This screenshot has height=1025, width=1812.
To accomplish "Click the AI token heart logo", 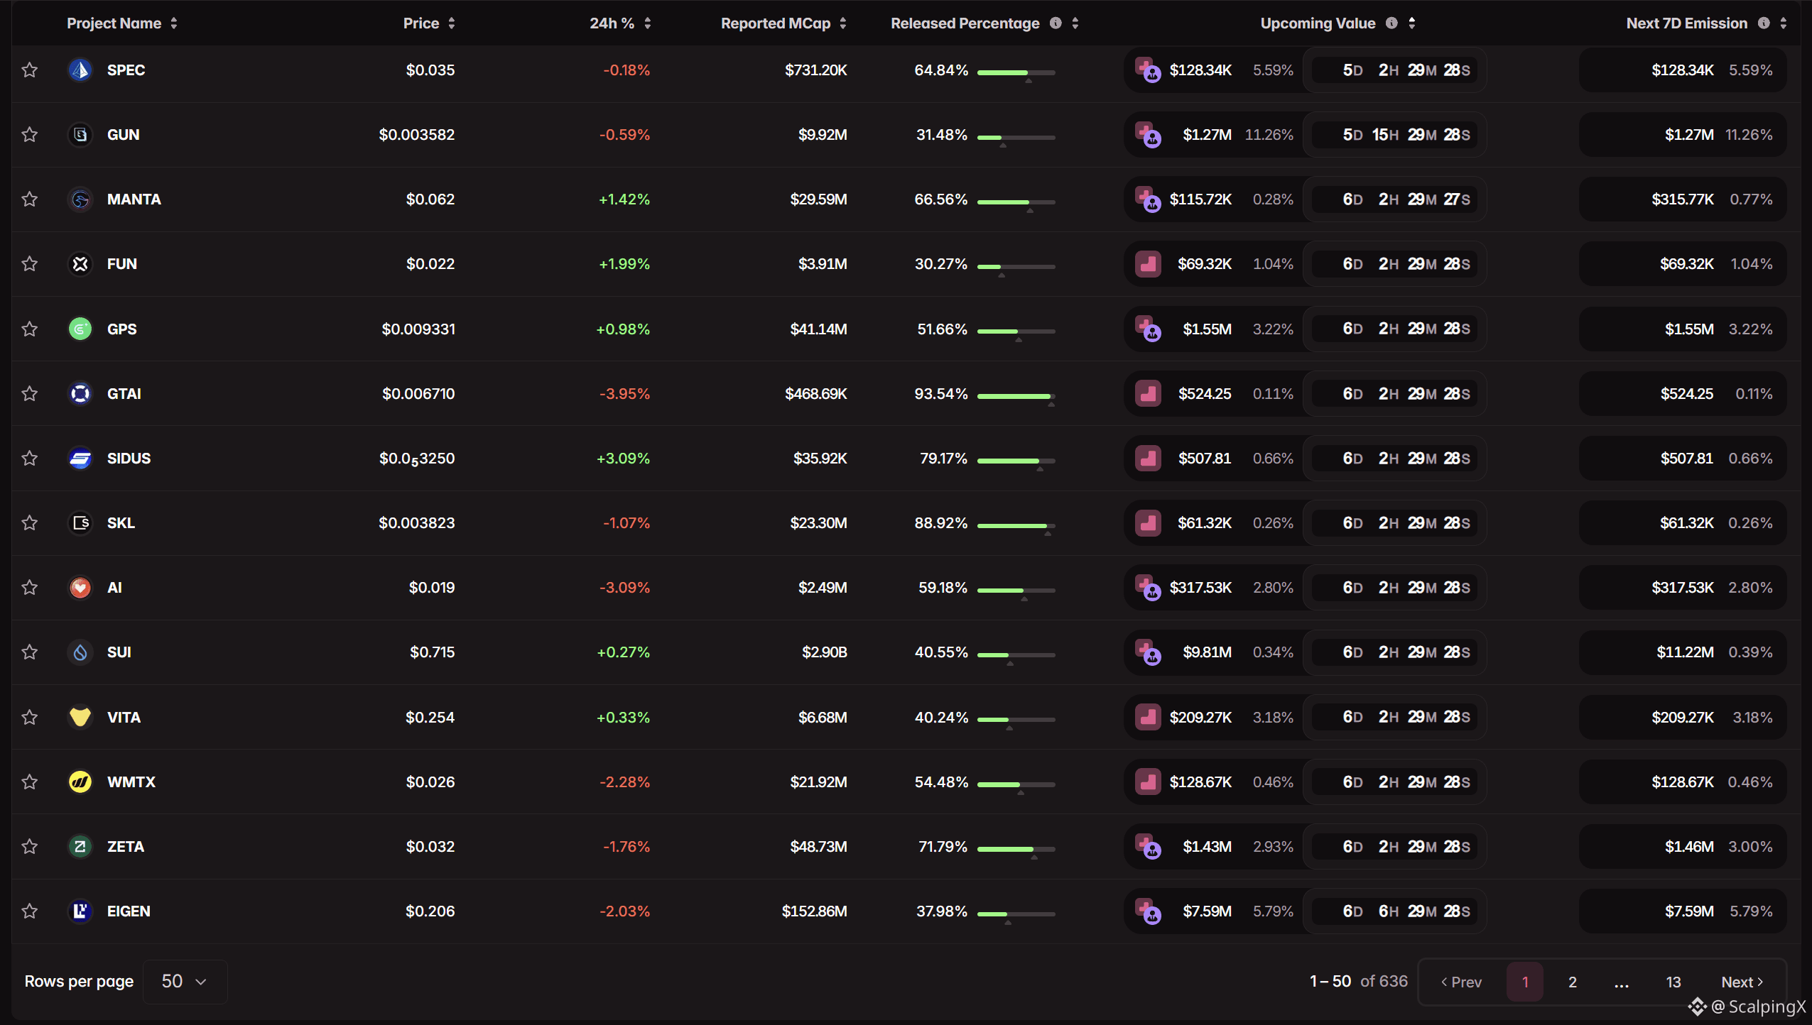I will (80, 588).
